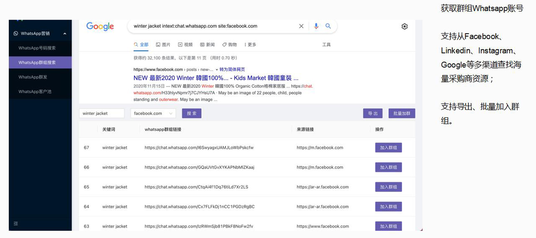Click source https://ar-ar.facebook.com in row 65
536x238 pixels.
click(x=323, y=187)
